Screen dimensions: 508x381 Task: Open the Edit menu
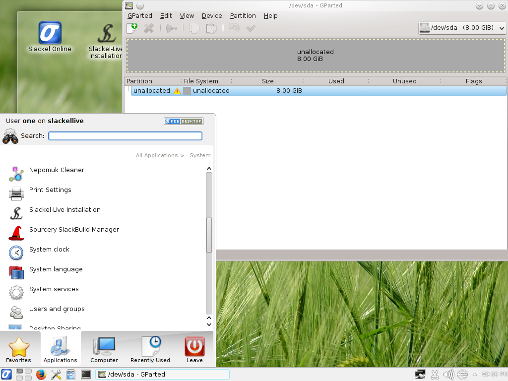[166, 16]
